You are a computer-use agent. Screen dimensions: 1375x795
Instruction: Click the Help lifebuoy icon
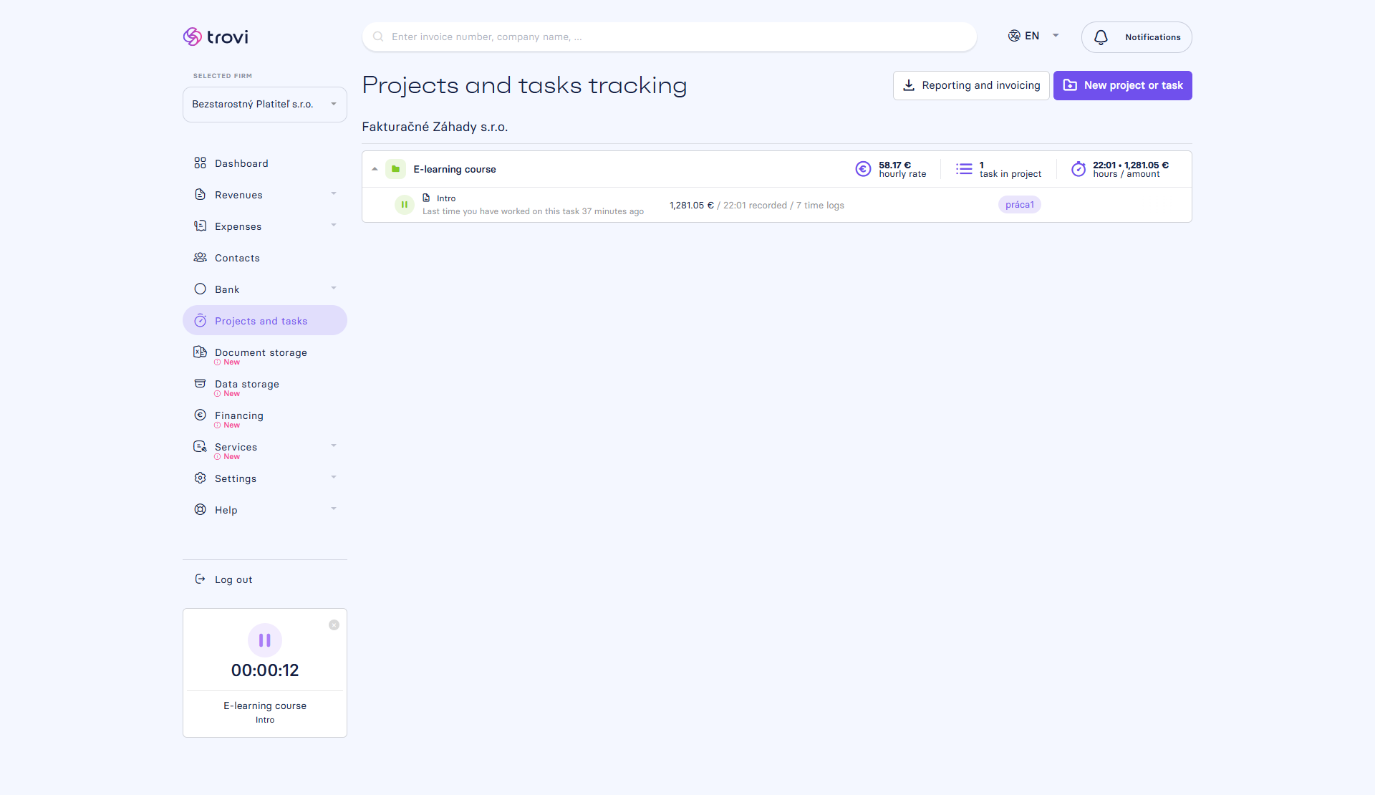coord(201,509)
